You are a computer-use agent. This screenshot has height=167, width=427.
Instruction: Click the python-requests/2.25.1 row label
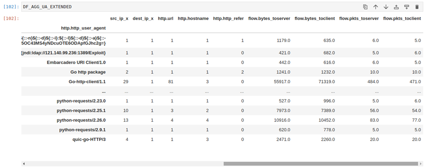(81, 111)
